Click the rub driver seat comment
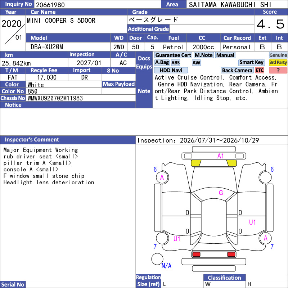The image size is (288, 288). coord(40,157)
